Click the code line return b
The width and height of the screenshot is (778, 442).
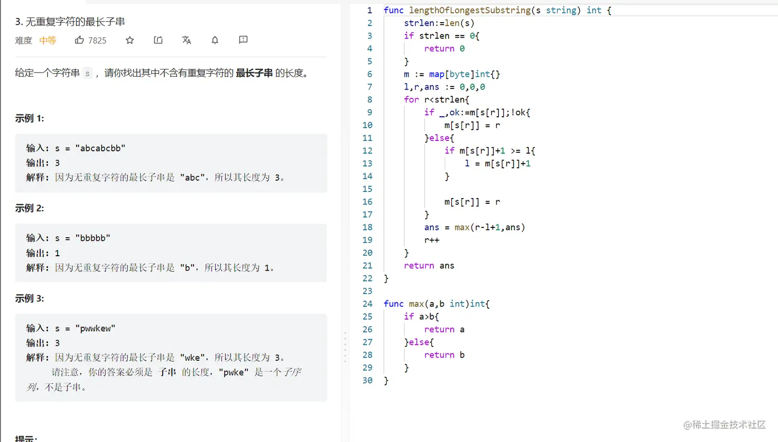point(444,355)
